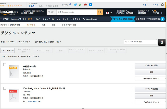Open associate toolbar settings gear

pyautogui.click(x=162, y=5)
